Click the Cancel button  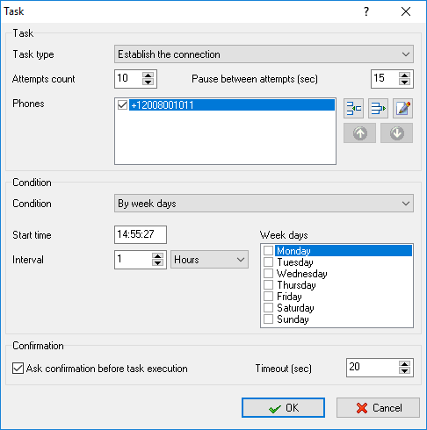tap(378, 407)
